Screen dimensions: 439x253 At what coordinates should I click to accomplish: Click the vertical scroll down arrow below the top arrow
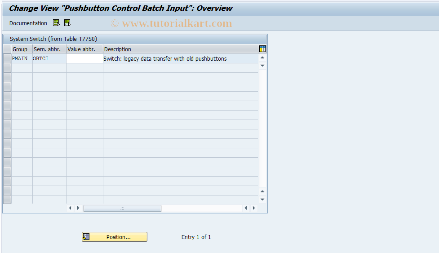(262, 66)
